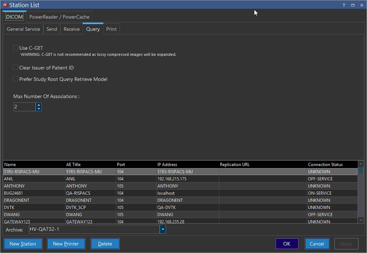Decrease Max Number Of Associations value

[x=39, y=109]
